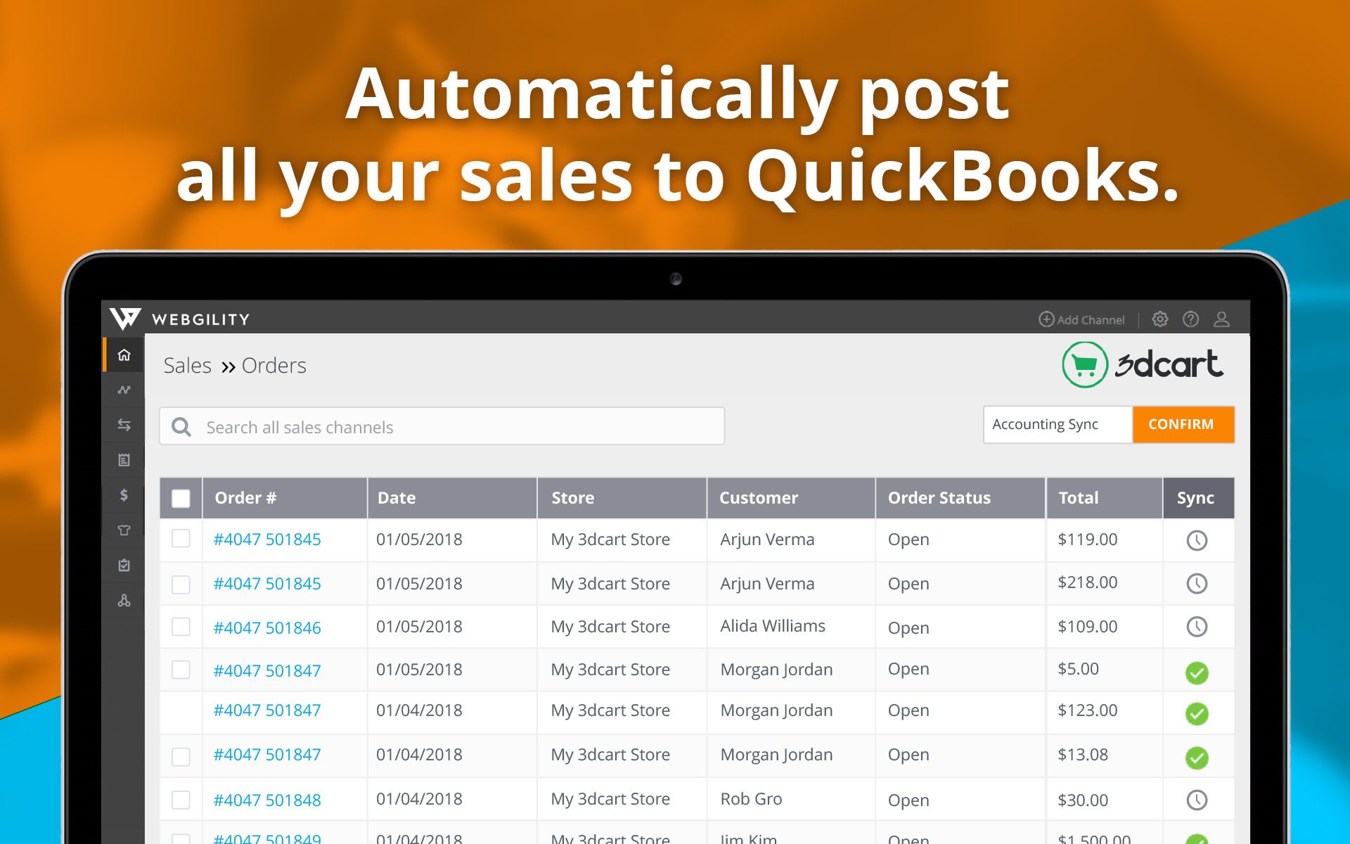Open the dollar sign sidebar icon
1350x844 pixels.
pos(124,495)
